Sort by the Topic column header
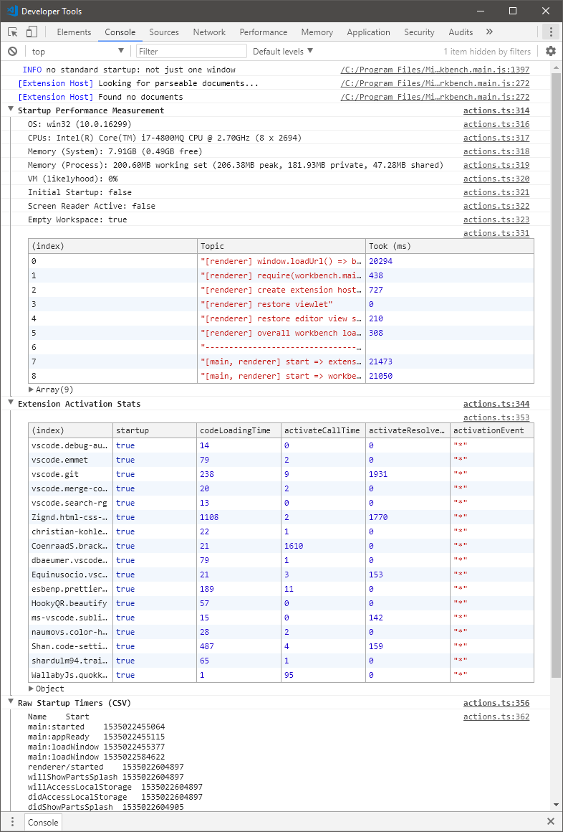 pyautogui.click(x=281, y=246)
